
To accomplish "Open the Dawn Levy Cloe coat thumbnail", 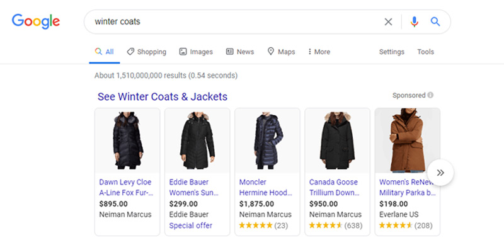I will [x=127, y=140].
